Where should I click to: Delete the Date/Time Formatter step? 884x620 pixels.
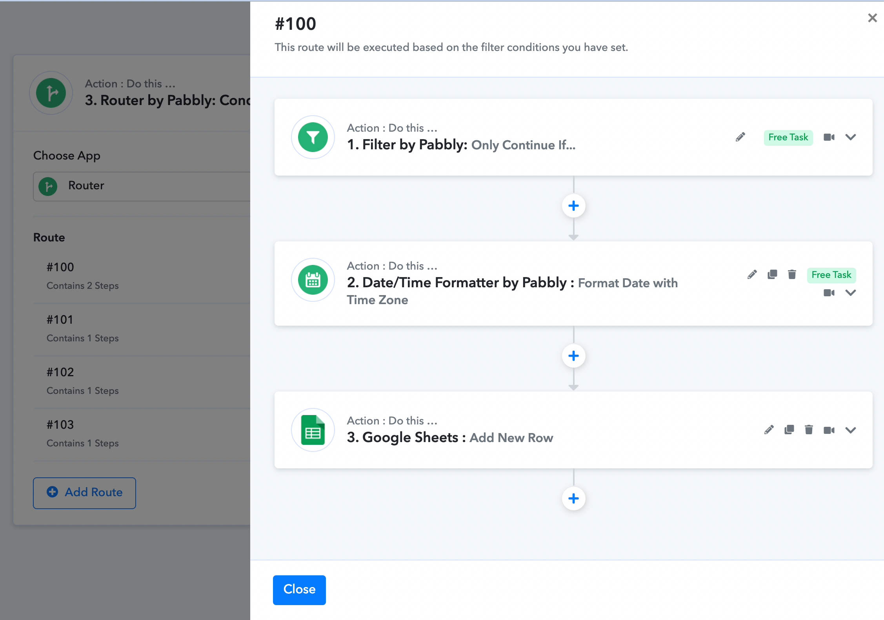pos(792,274)
